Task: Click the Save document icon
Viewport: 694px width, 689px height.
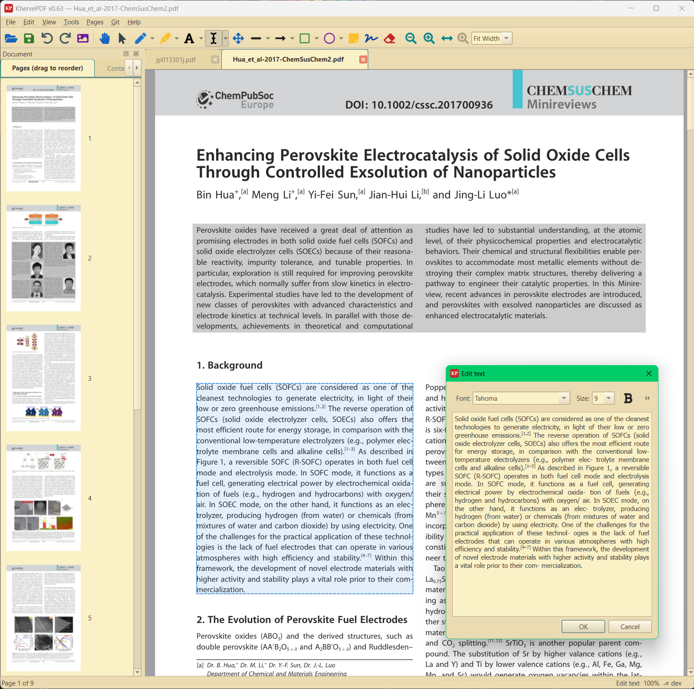Action: 29,38
